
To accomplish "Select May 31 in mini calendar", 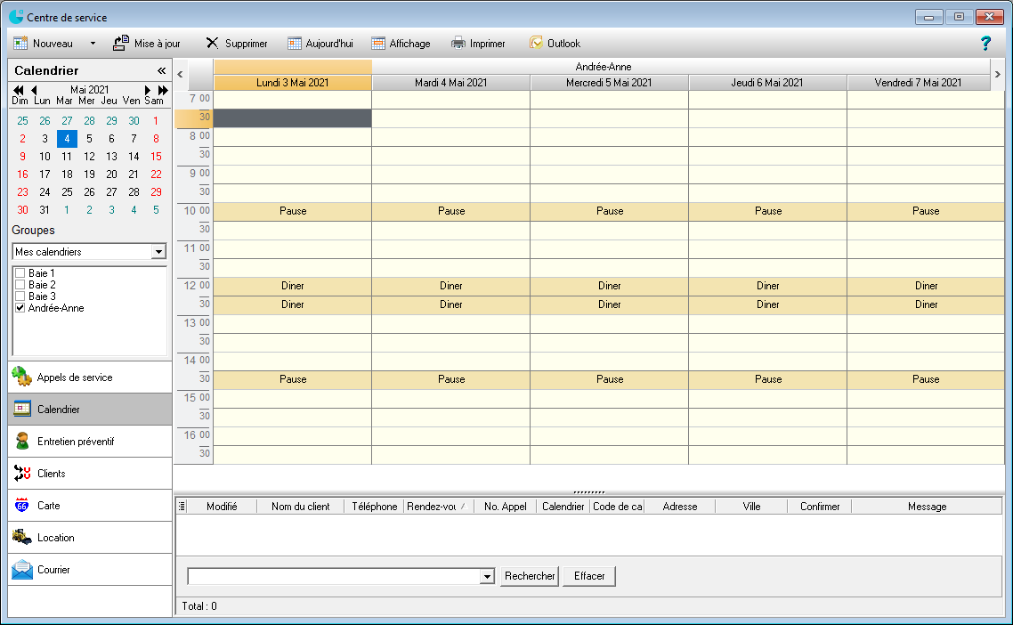I will click(45, 210).
